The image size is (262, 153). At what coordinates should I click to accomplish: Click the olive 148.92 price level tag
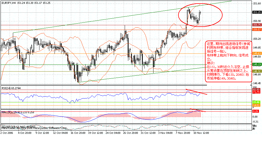point(257,71)
